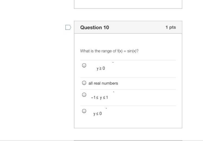The width and height of the screenshot is (203, 141).
Task: Click the 'y ≥ 0' answer text
Action: (101, 69)
